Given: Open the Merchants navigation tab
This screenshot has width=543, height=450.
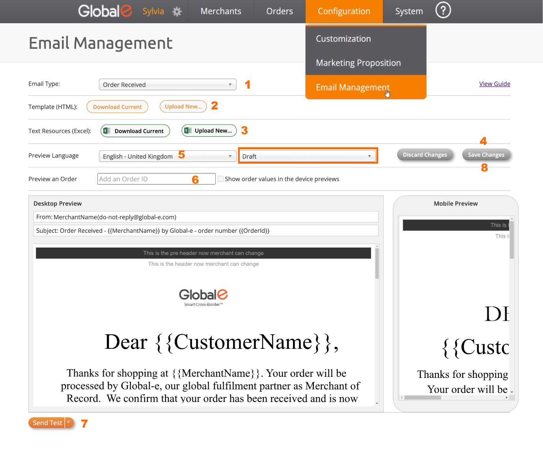Looking at the screenshot, I should tap(221, 11).
